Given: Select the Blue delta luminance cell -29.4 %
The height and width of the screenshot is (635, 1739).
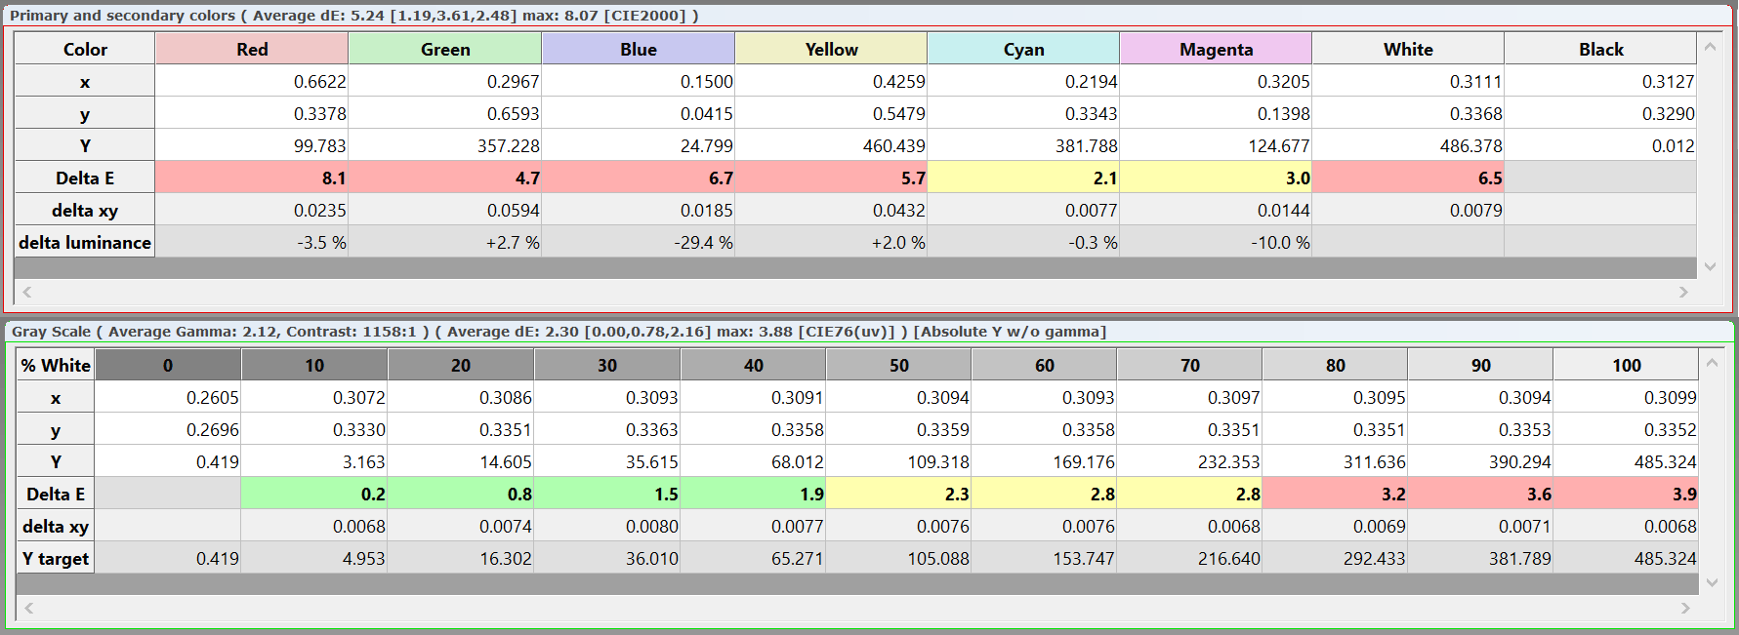Looking at the screenshot, I should [x=639, y=242].
